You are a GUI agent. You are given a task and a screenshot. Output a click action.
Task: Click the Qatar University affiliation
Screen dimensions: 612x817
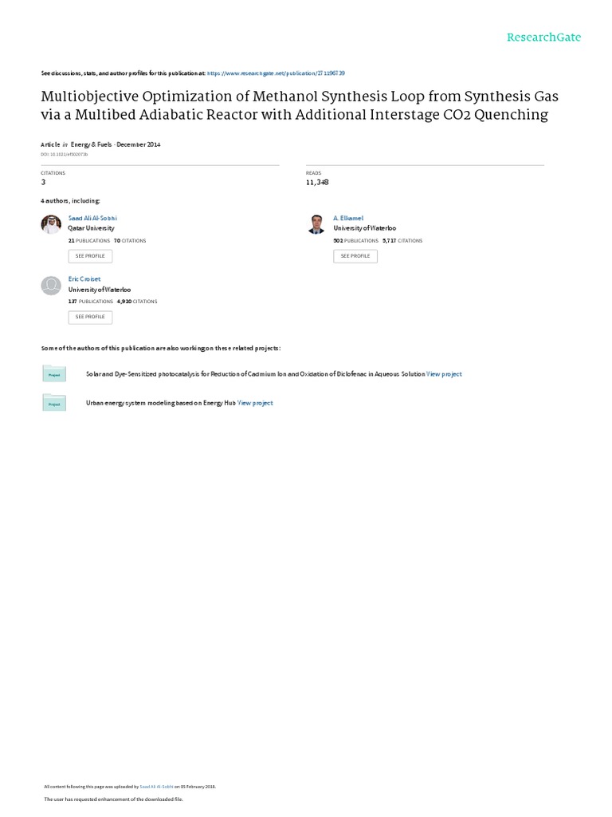(x=85, y=228)
